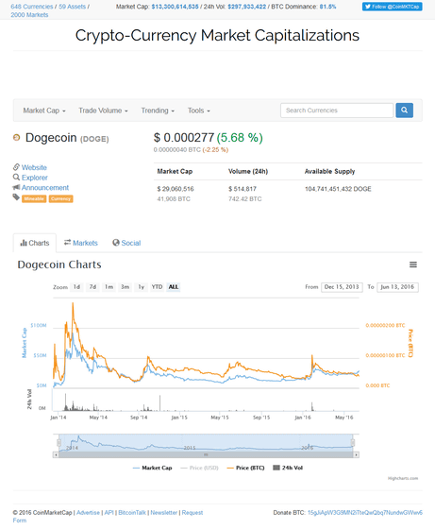The image size is (435, 529).
Task: Open the 648 Currencies link
Action: coord(32,7)
